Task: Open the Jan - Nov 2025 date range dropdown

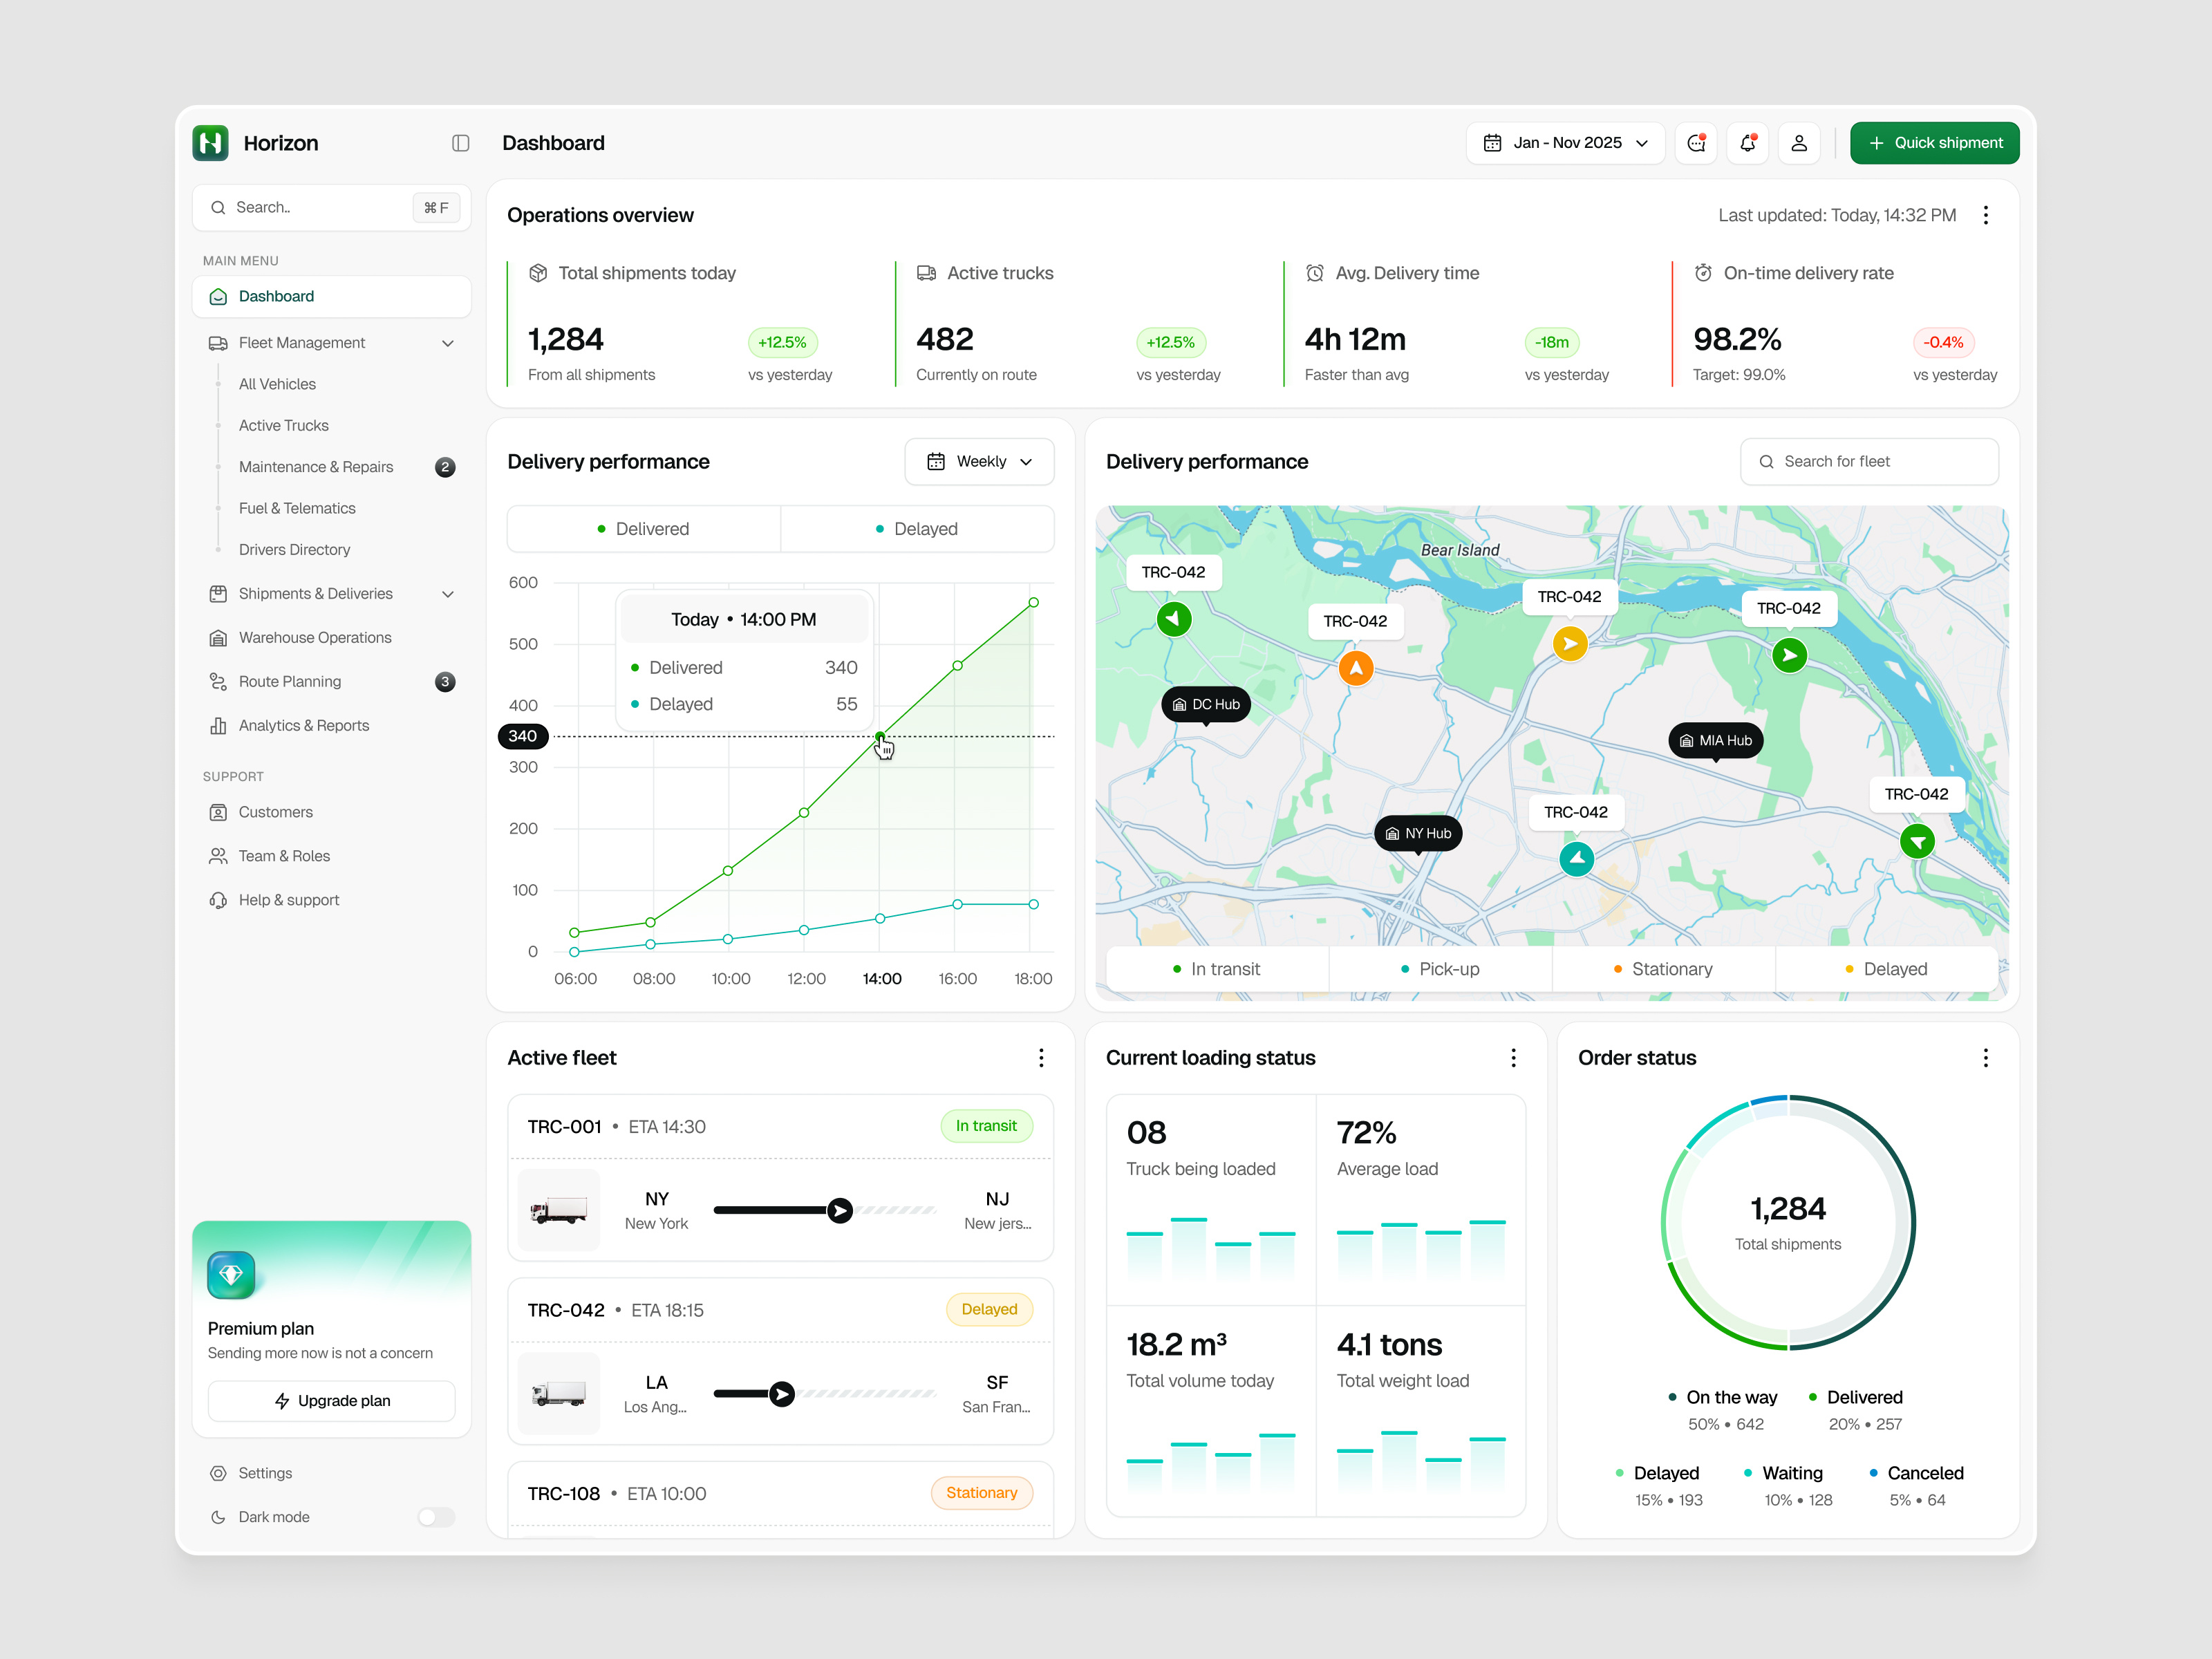Action: 1565,143
